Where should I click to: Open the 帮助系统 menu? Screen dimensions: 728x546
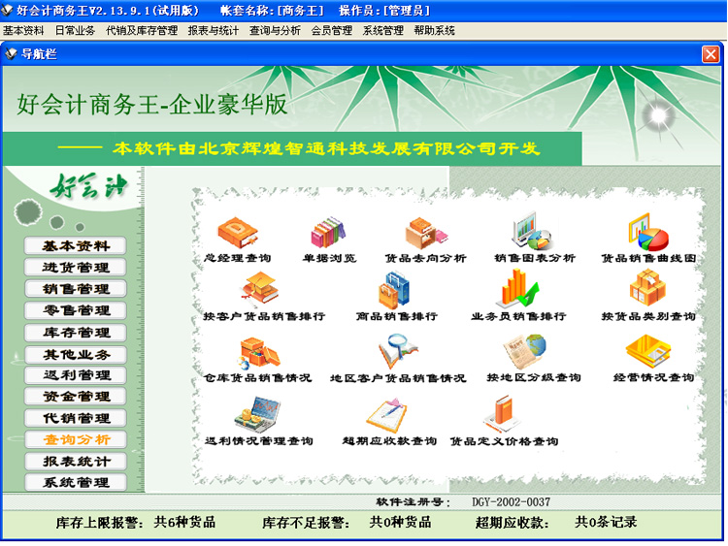pyautogui.click(x=434, y=31)
